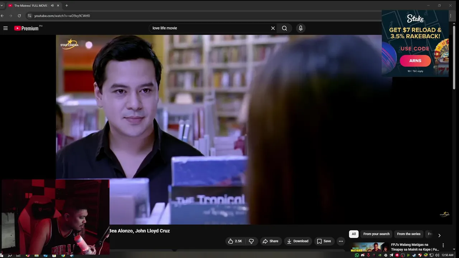Viewport: 459px width, 258px height.
Task: Switch to Chrome on the taskbar
Action: coord(63,255)
